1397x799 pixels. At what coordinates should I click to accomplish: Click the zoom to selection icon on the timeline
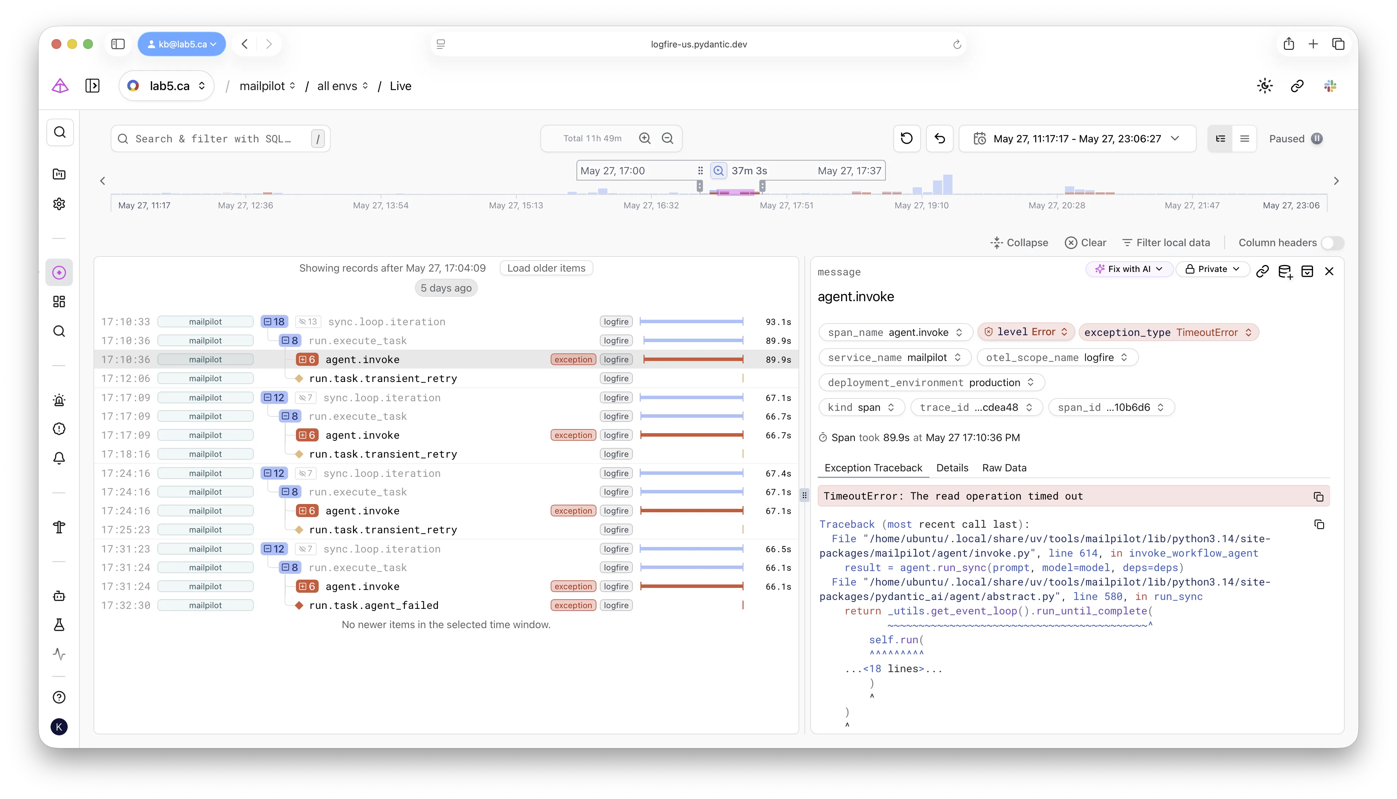pyautogui.click(x=718, y=171)
